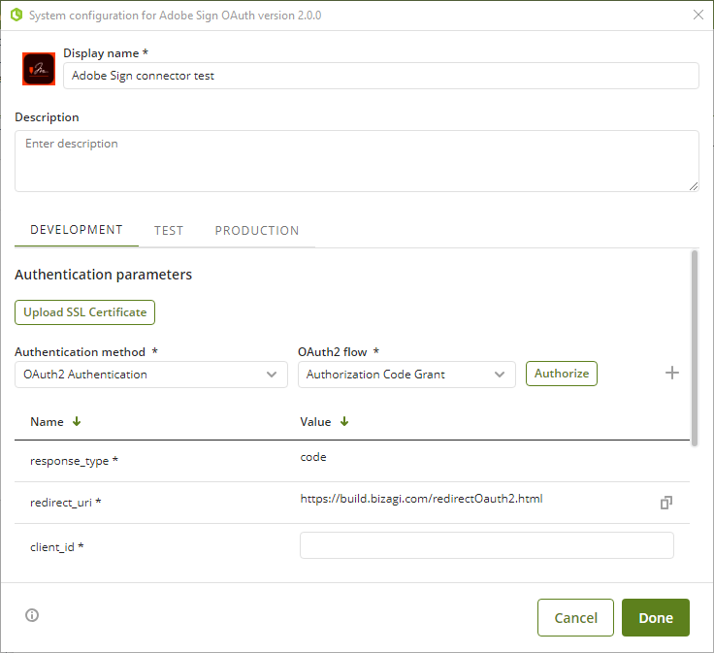The image size is (714, 653).
Task: Click the 'code' response_type value
Action: [313, 457]
